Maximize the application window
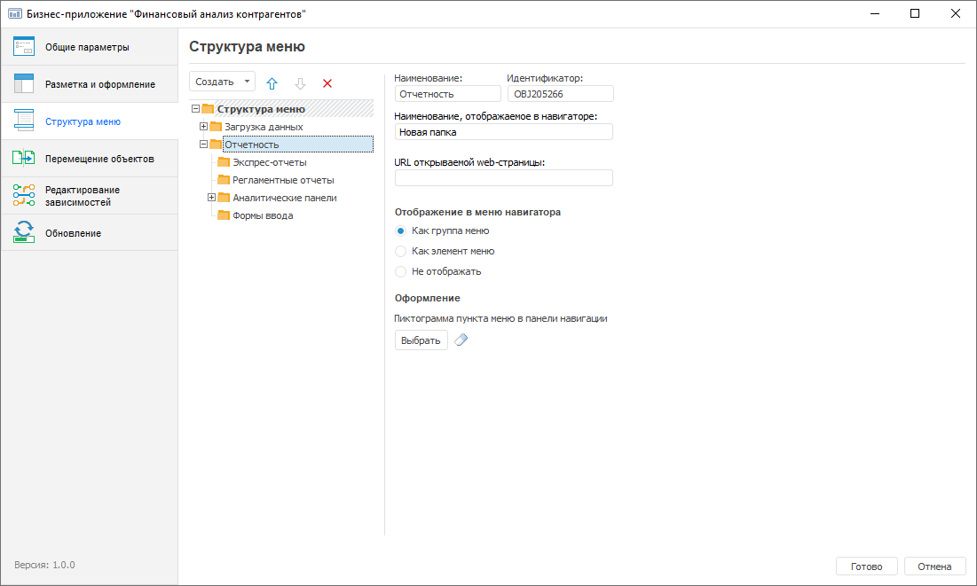The height and width of the screenshot is (586, 977). pos(915,13)
